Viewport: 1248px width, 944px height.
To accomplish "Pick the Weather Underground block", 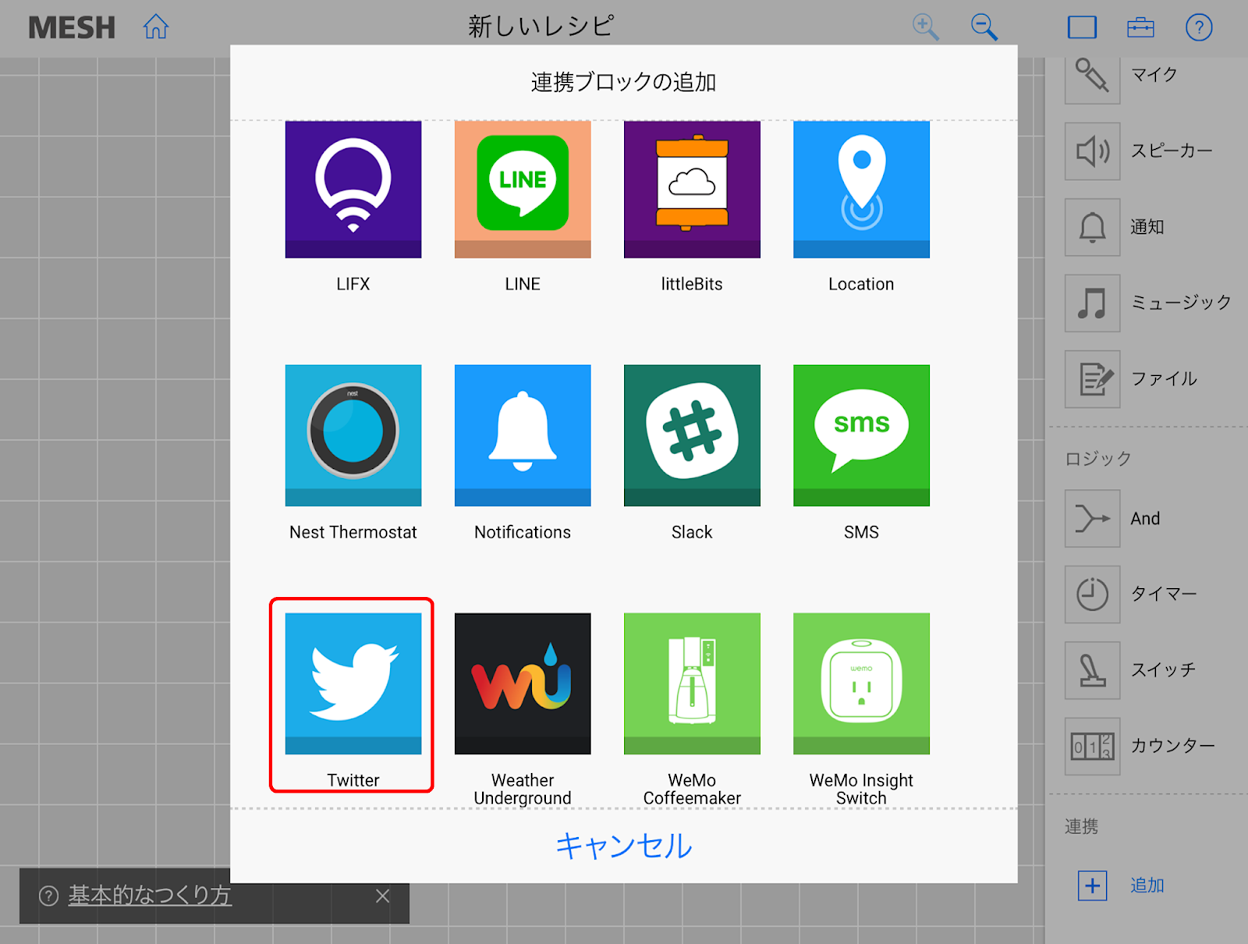I will tap(523, 683).
